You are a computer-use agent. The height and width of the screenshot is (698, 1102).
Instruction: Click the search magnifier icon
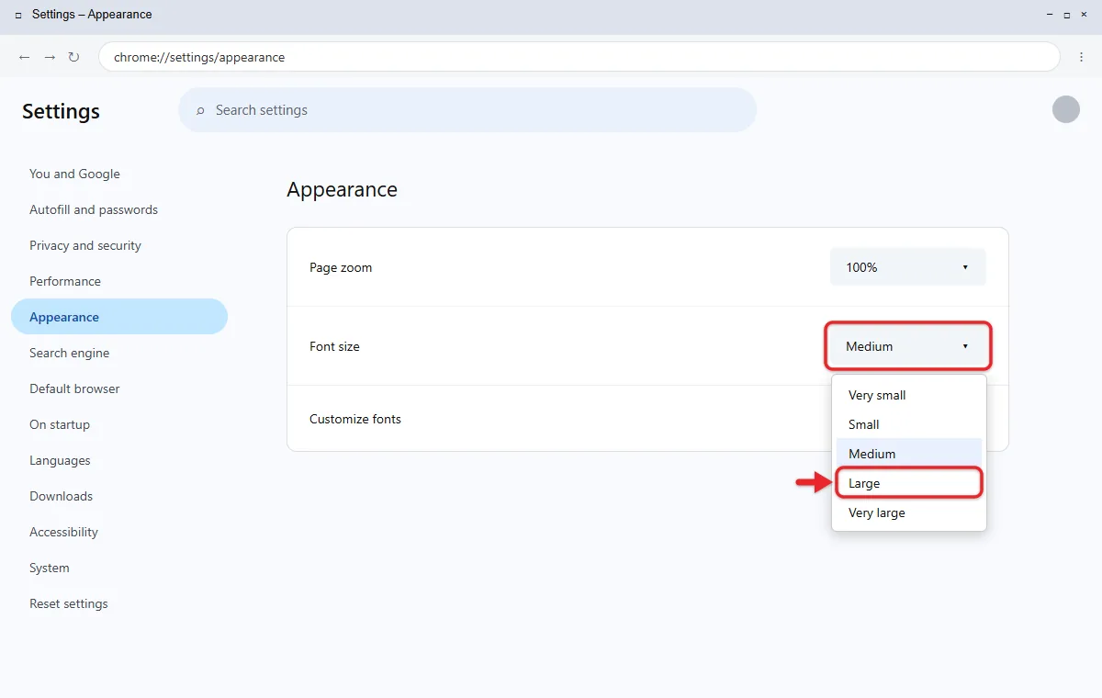(x=200, y=110)
